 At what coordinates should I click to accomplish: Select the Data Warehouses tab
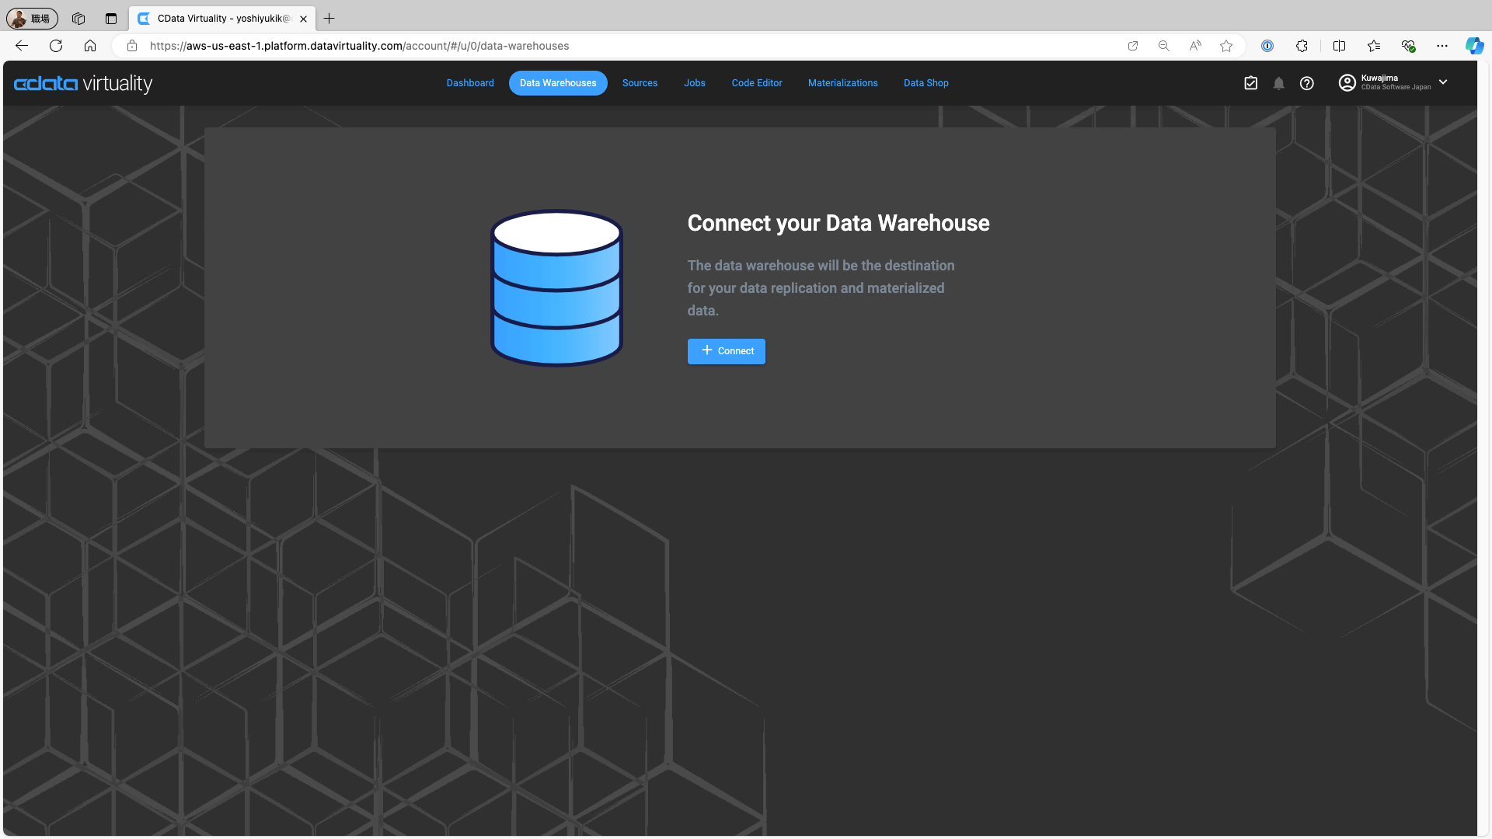[558, 83]
